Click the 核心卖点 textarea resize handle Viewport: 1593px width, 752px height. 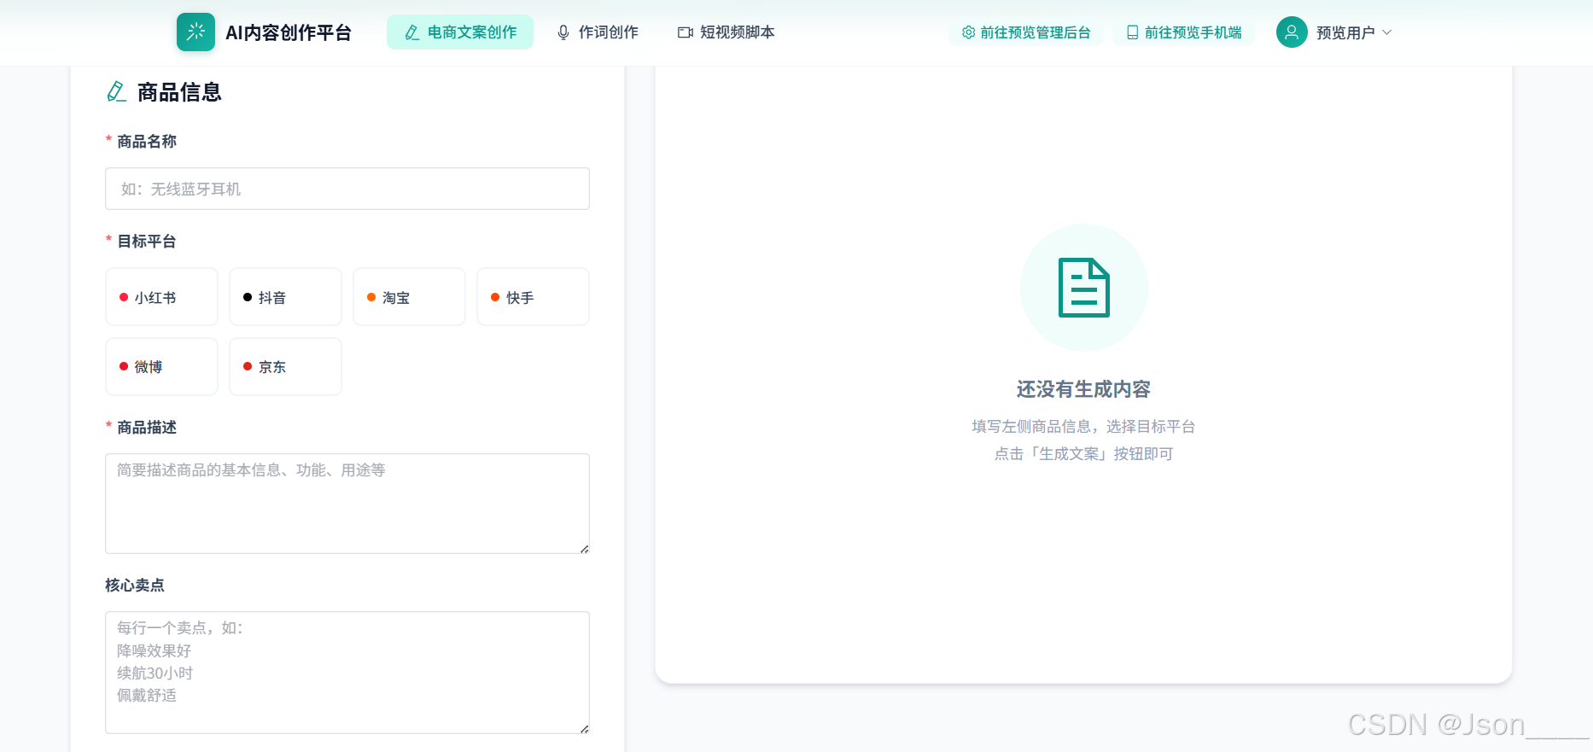coord(584,729)
